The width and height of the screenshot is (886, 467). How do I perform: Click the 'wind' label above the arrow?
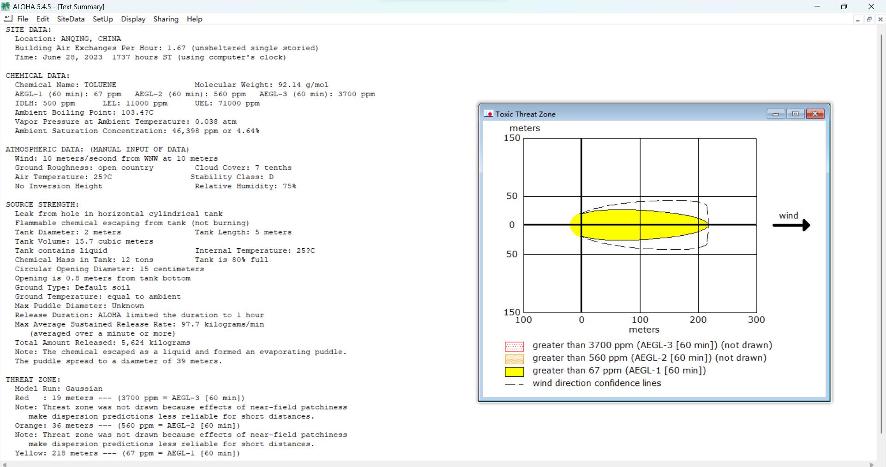tap(789, 216)
